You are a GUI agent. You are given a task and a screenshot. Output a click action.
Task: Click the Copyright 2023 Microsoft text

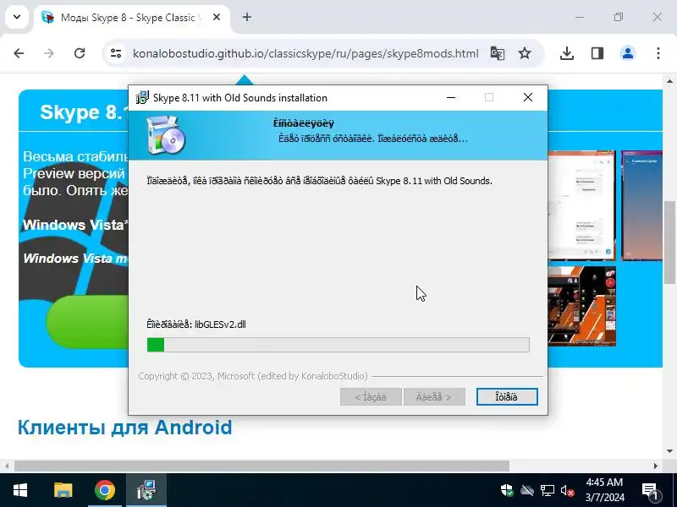coord(252,376)
